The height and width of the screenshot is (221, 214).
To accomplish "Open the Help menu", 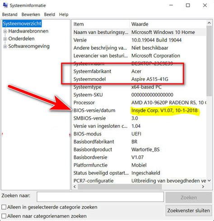I will coord(64,14).
